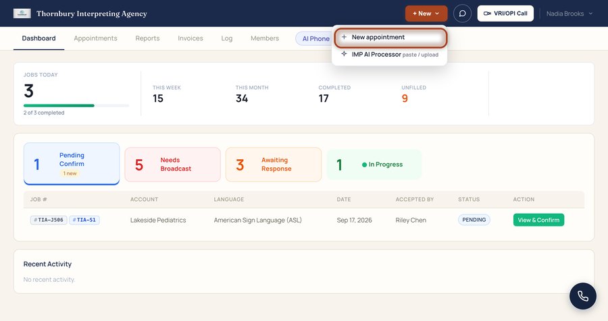Open the Invoices tab
This screenshot has height=321, width=608.
pyautogui.click(x=191, y=38)
